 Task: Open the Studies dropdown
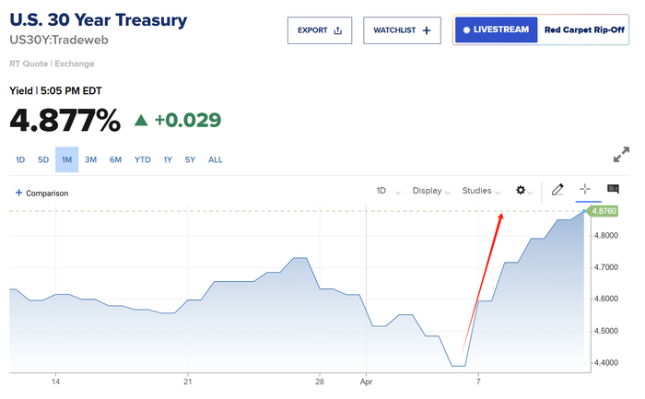[x=481, y=191]
